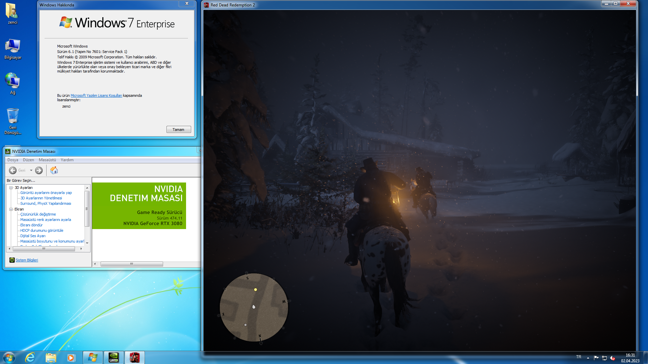The width and height of the screenshot is (648, 364).
Task: Open Windows Media Player from taskbar
Action: coord(71,358)
